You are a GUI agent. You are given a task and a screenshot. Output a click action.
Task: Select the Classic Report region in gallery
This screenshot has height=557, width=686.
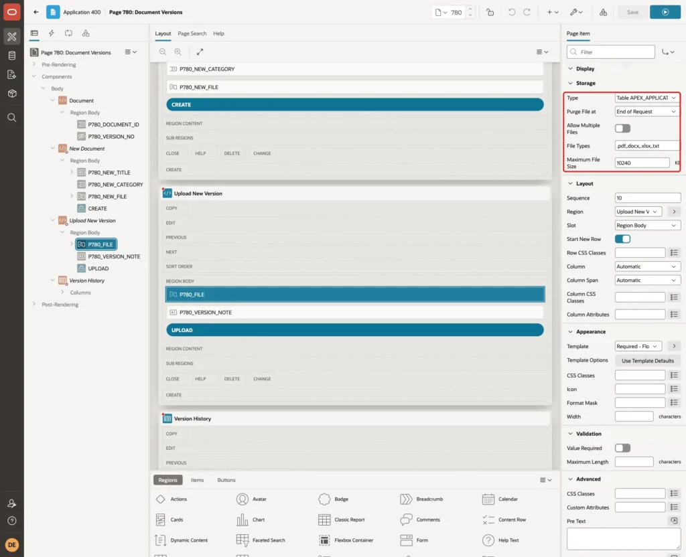[x=341, y=520]
